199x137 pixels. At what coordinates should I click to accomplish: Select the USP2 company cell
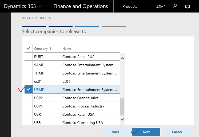[47, 98]
